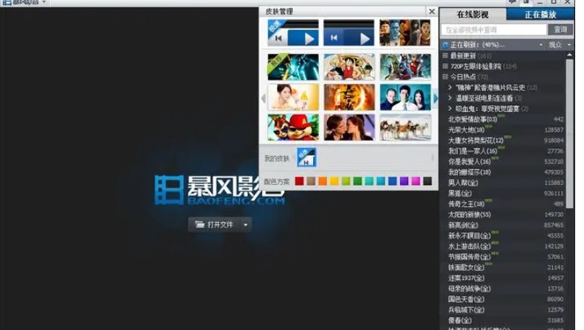584x330 pixels.
Task: Select the sky blue color swatch
Action: (381, 181)
